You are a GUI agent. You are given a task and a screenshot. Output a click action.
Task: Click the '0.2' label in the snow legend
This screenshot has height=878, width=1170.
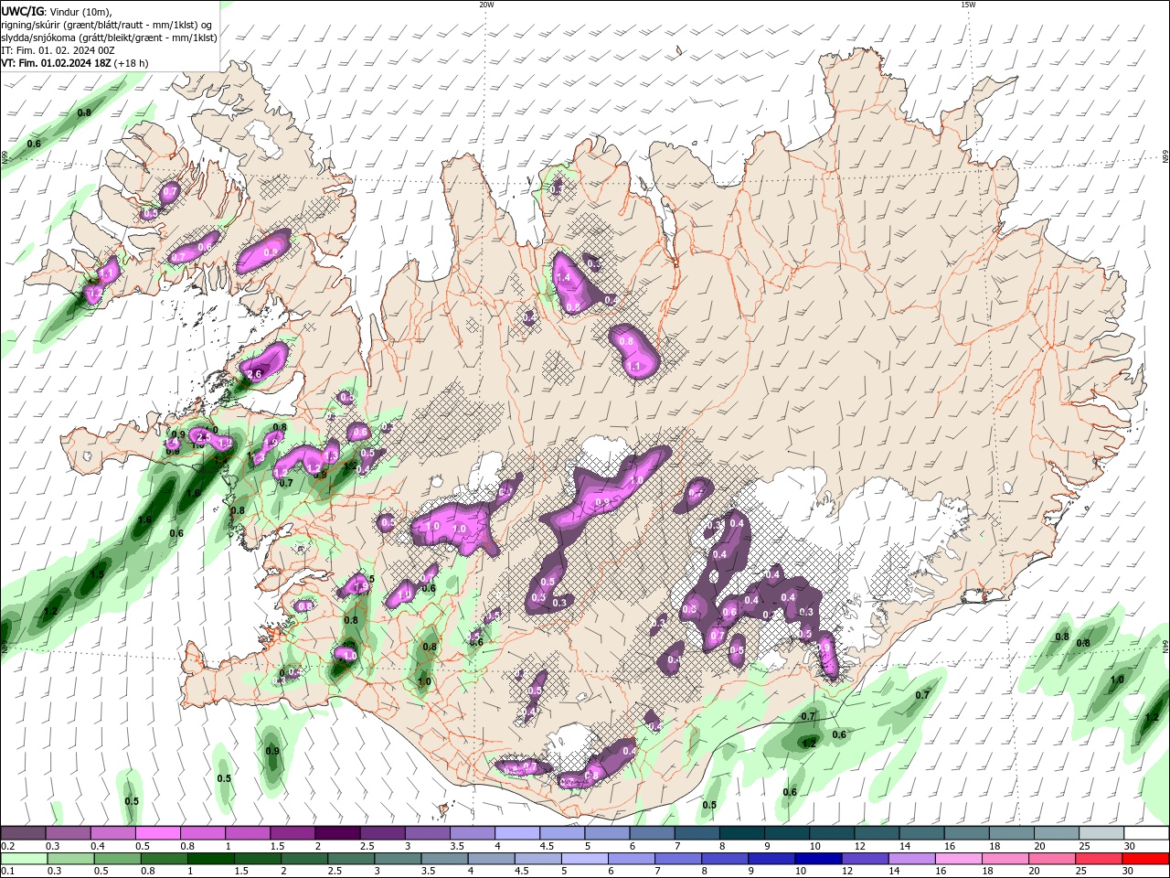pyautogui.click(x=9, y=846)
